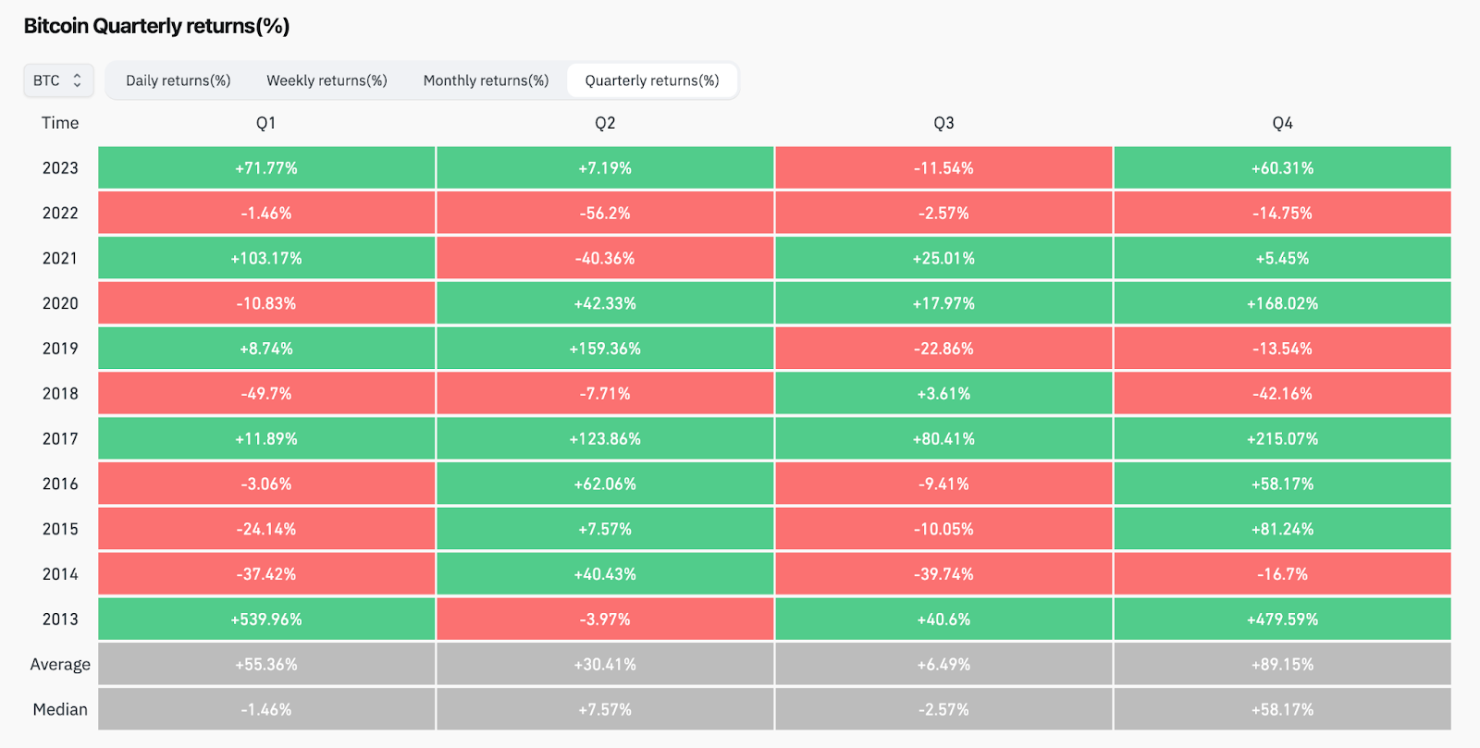This screenshot has height=748, width=1480.
Task: Click the +159.36% cell for 2019 Q2
Action: [605, 349]
